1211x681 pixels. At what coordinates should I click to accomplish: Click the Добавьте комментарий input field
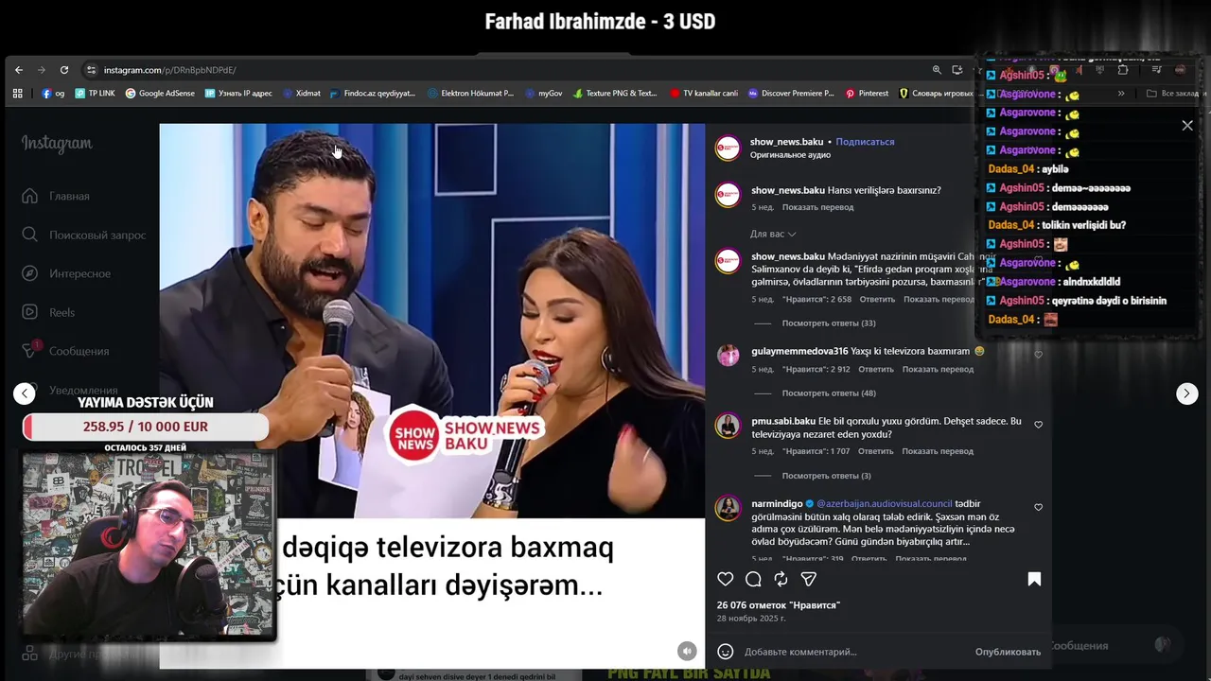[851, 652]
